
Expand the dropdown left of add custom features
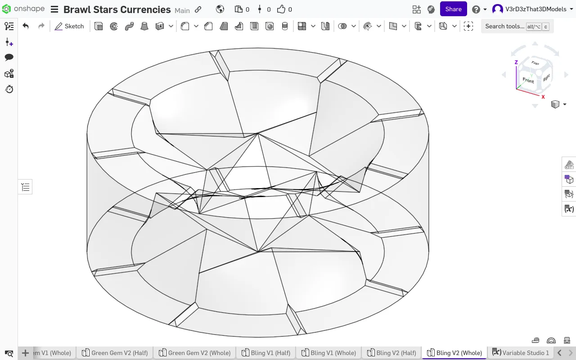[454, 26]
